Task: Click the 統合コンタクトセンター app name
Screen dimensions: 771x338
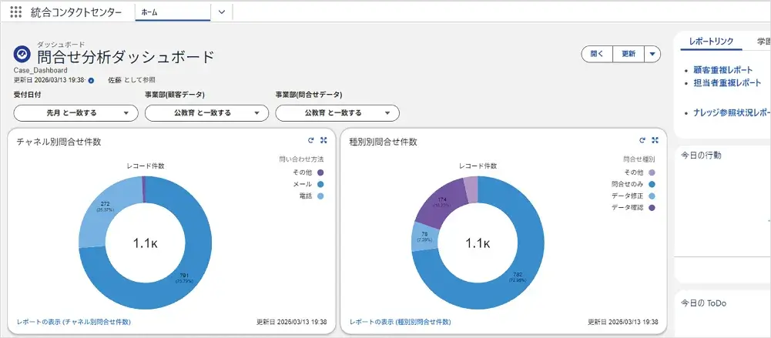Action: click(75, 13)
